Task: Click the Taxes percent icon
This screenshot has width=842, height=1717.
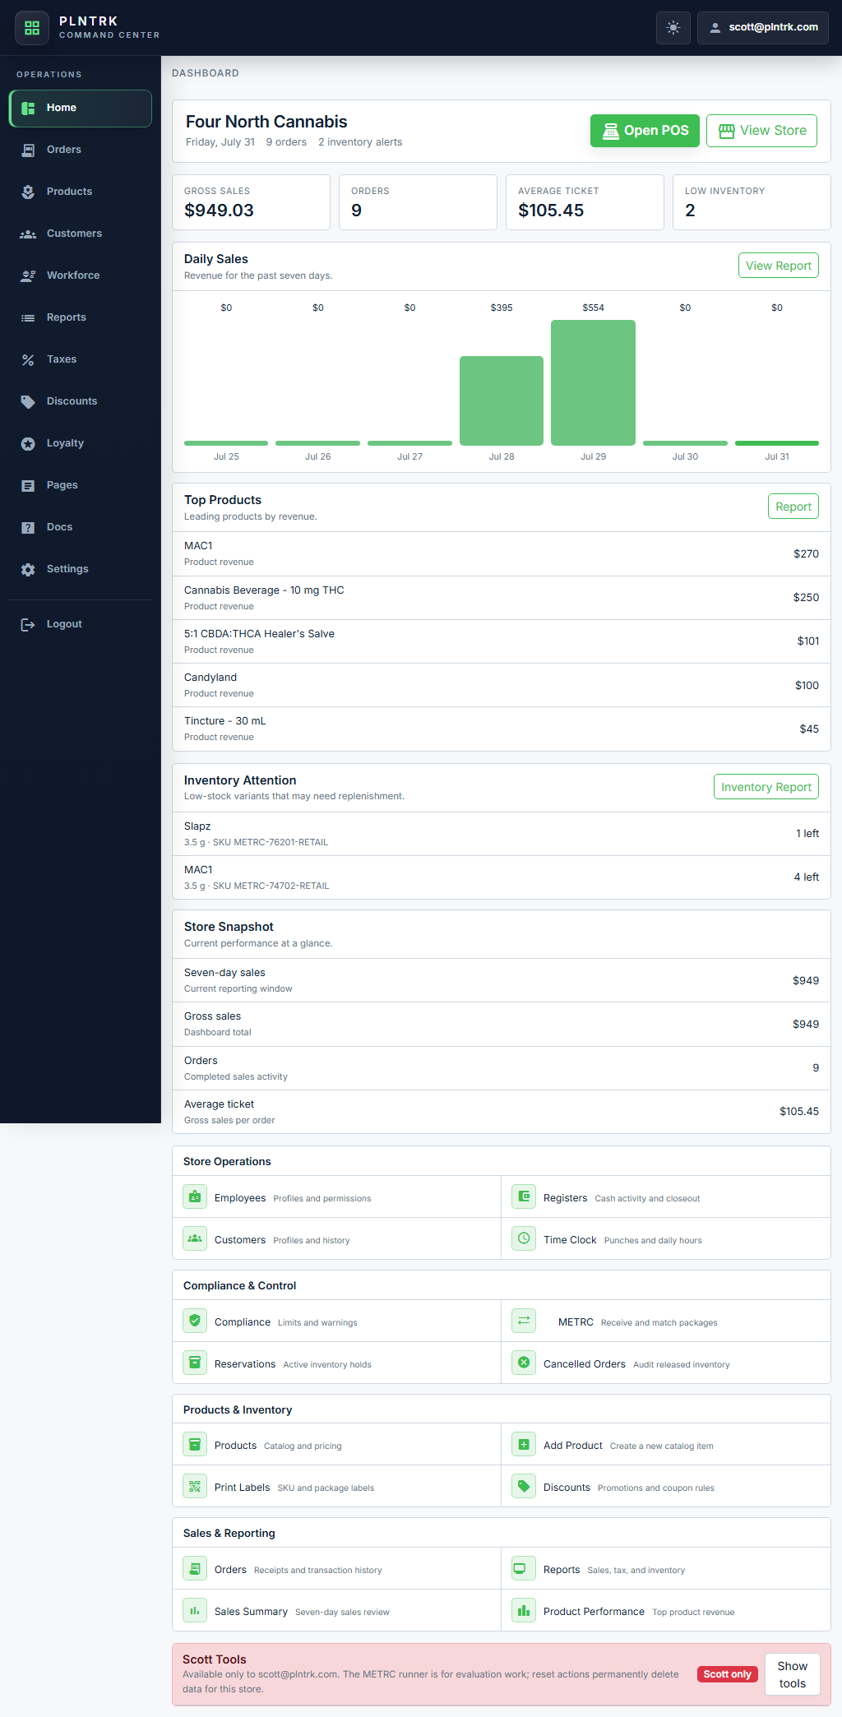Action: (x=28, y=360)
